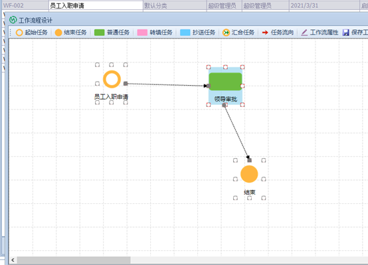
Task: Click the orange ring start node
Action: [x=112, y=79]
